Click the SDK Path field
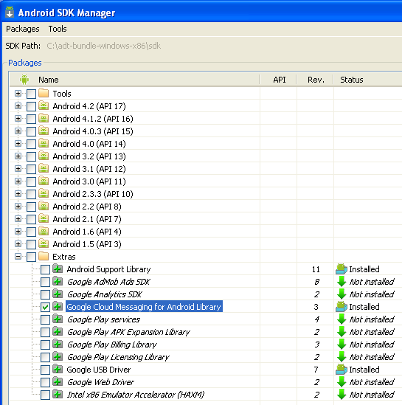Image resolution: width=402 pixels, height=405 pixels. 103,46
